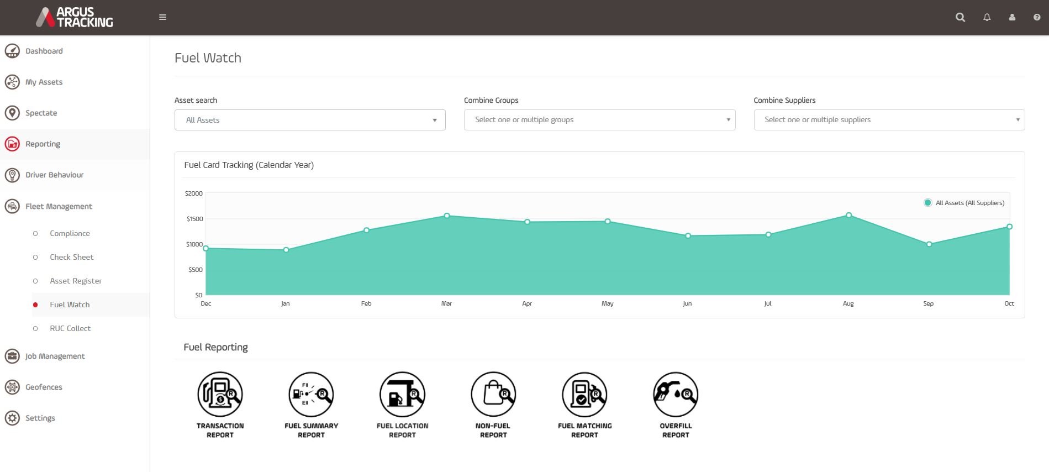
Task: Select Fuel Watch submenu item
Action: 70,305
